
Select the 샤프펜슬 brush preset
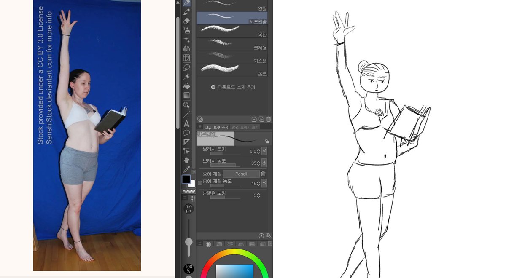coord(232,18)
